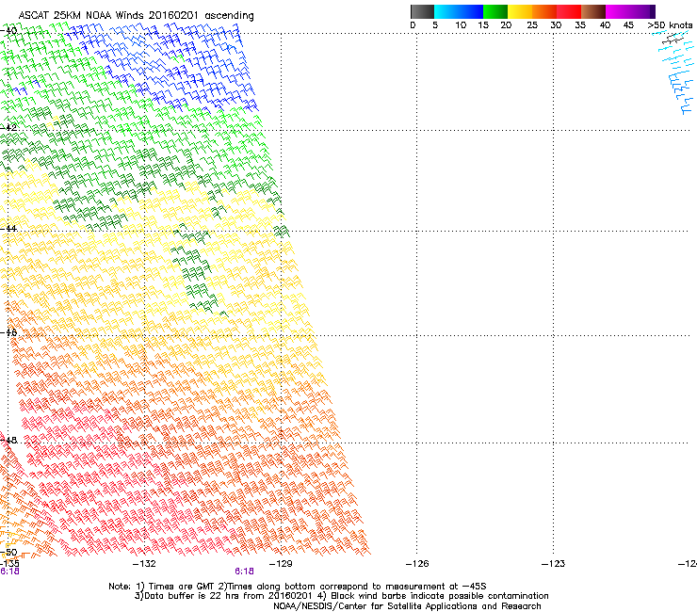This screenshot has height=612, width=697.
Task: Click the brown 35-40 knots legend swatch
Action: click(593, 11)
